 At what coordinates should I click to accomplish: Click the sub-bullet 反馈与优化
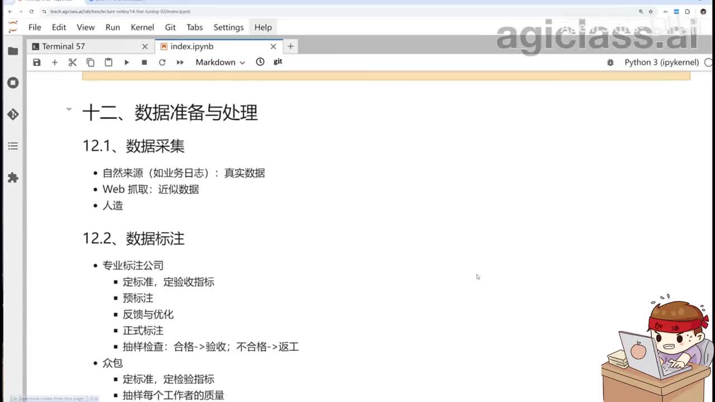(x=148, y=314)
